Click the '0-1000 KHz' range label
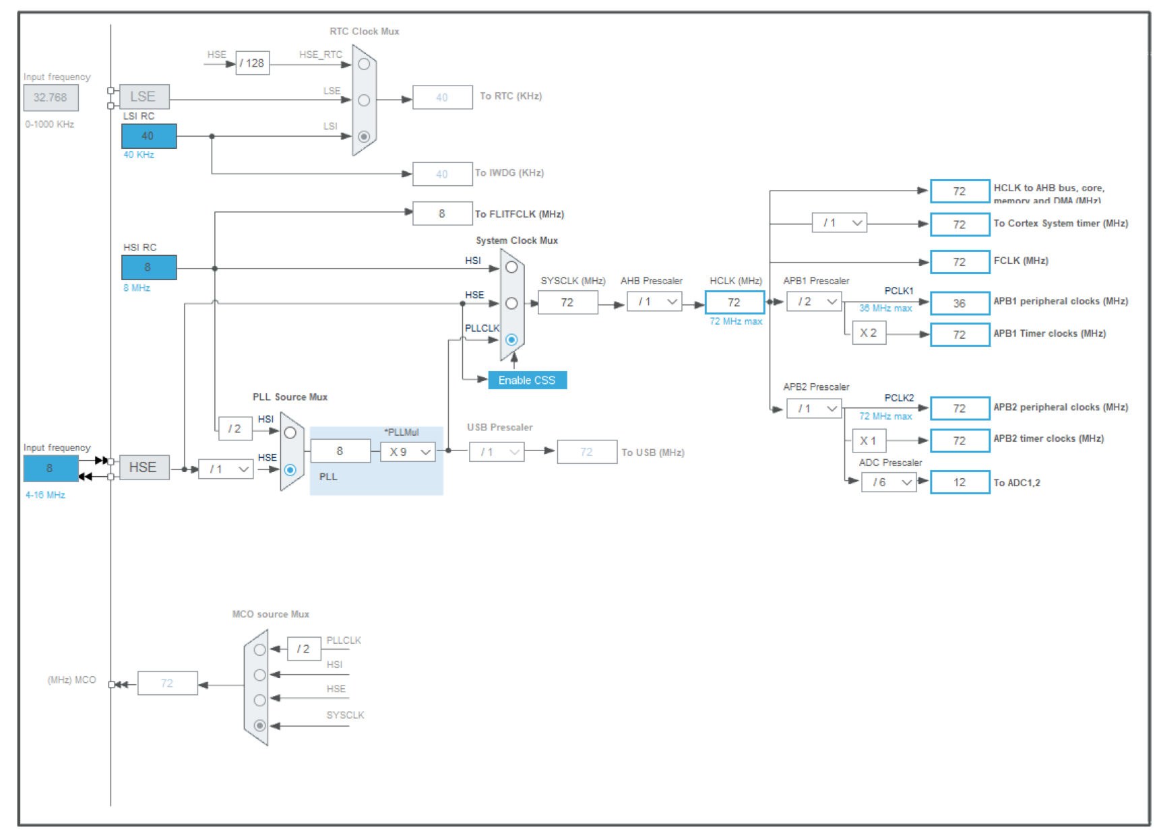 click(x=50, y=125)
